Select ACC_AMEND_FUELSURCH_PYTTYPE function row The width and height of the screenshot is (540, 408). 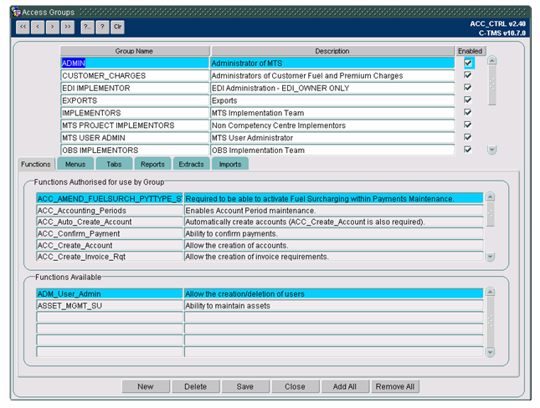click(109, 198)
